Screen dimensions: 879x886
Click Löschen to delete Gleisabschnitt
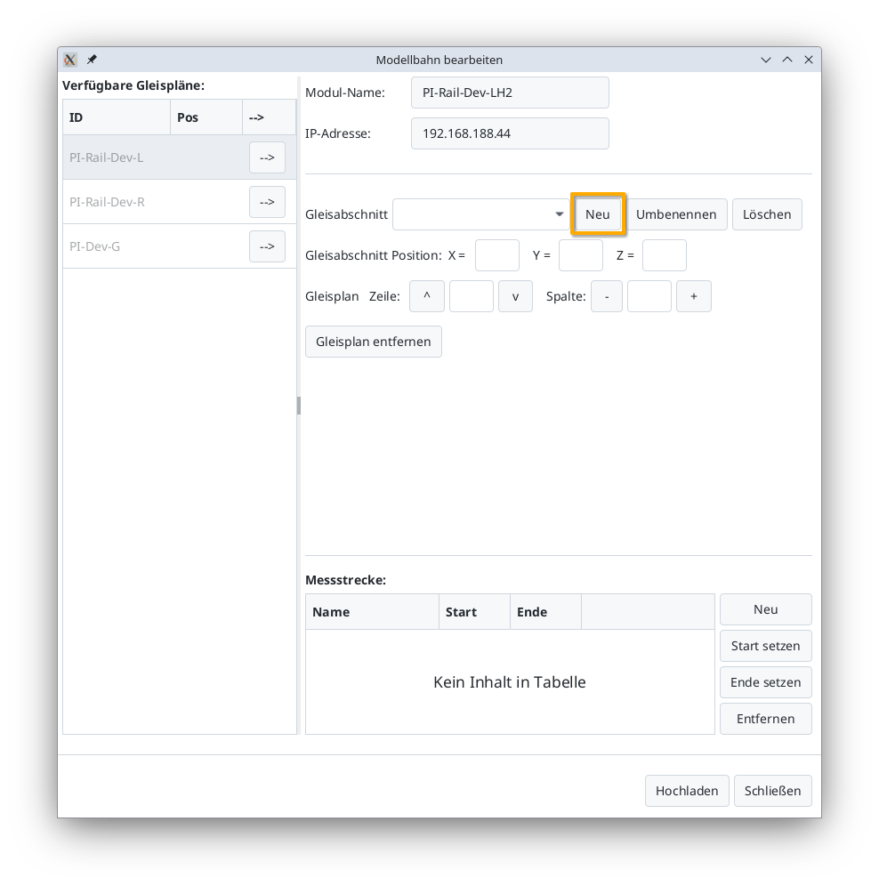coord(767,214)
